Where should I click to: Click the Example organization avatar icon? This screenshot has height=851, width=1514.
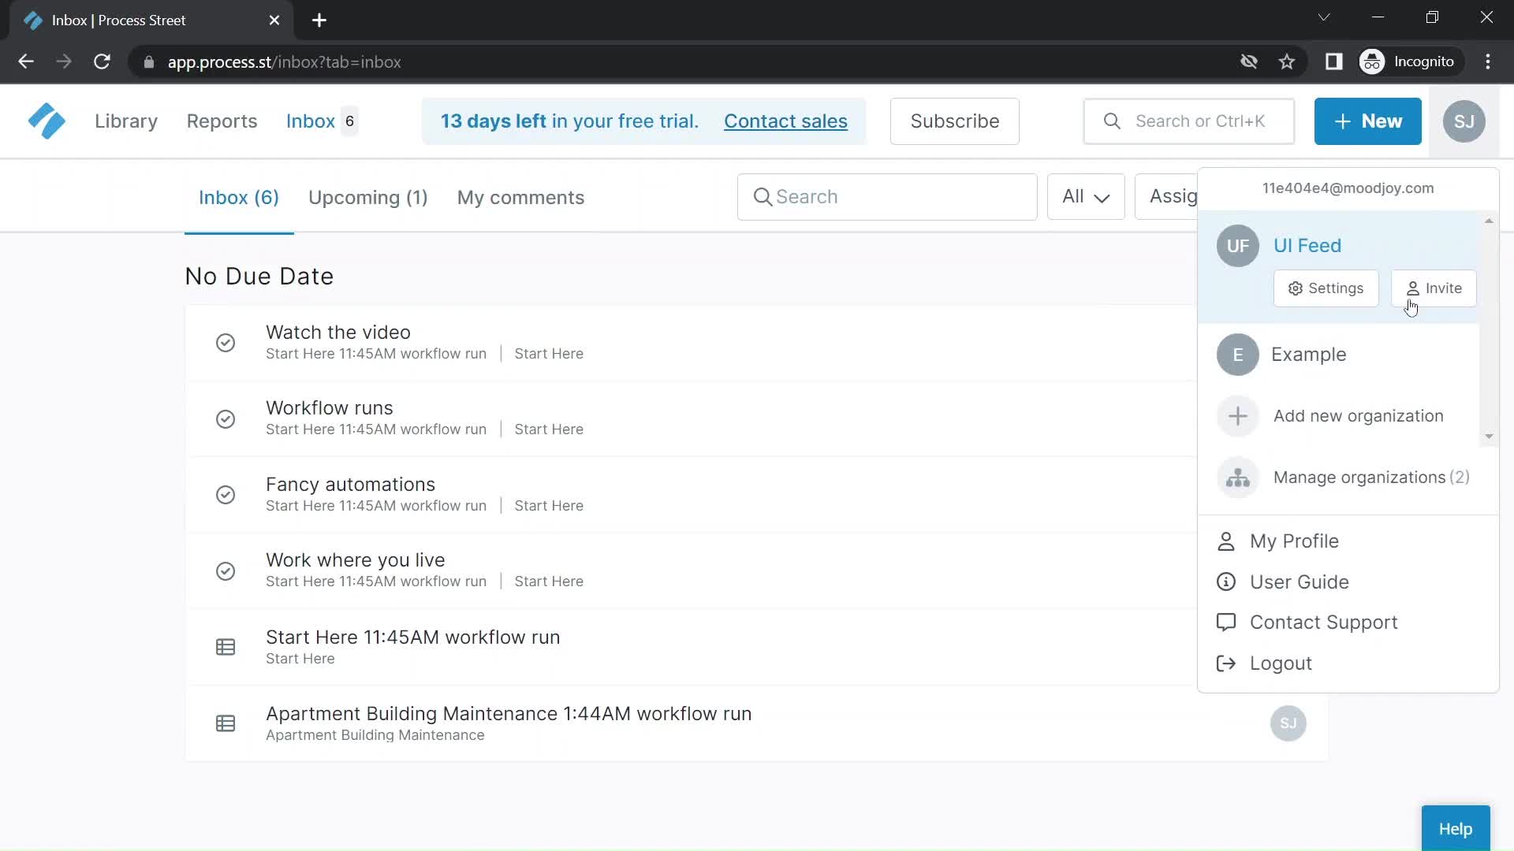click(1237, 355)
